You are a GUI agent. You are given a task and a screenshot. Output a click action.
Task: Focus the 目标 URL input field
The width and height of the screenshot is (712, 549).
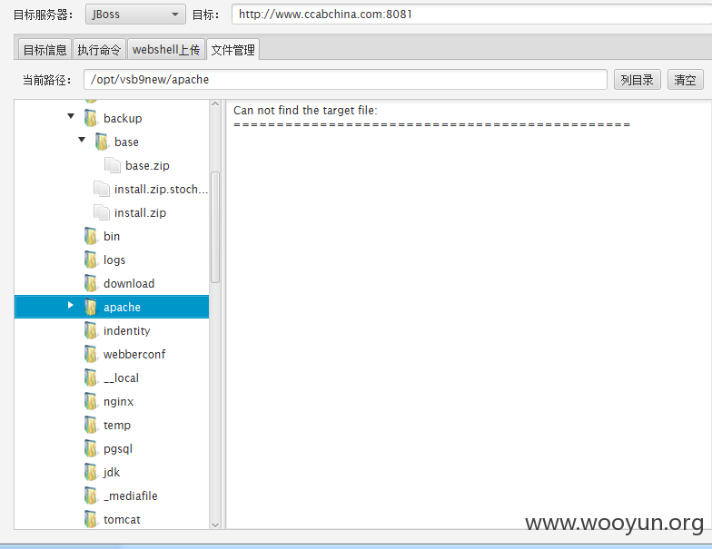coord(471,15)
